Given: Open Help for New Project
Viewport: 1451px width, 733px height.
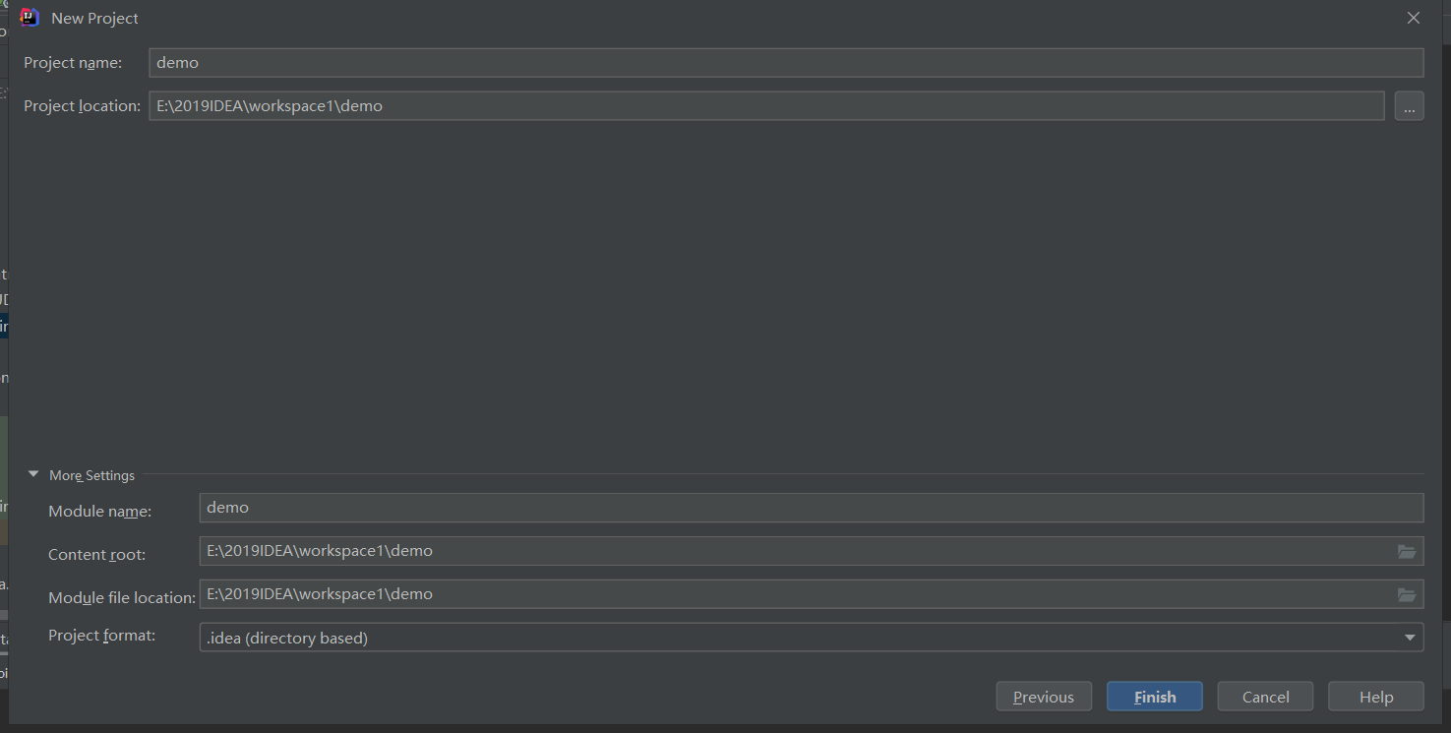Looking at the screenshot, I should 1376,697.
